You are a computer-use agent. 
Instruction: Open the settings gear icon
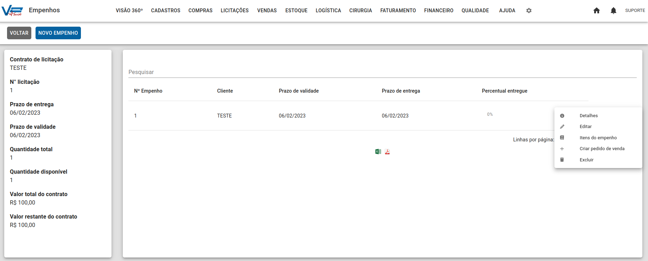coord(529,11)
